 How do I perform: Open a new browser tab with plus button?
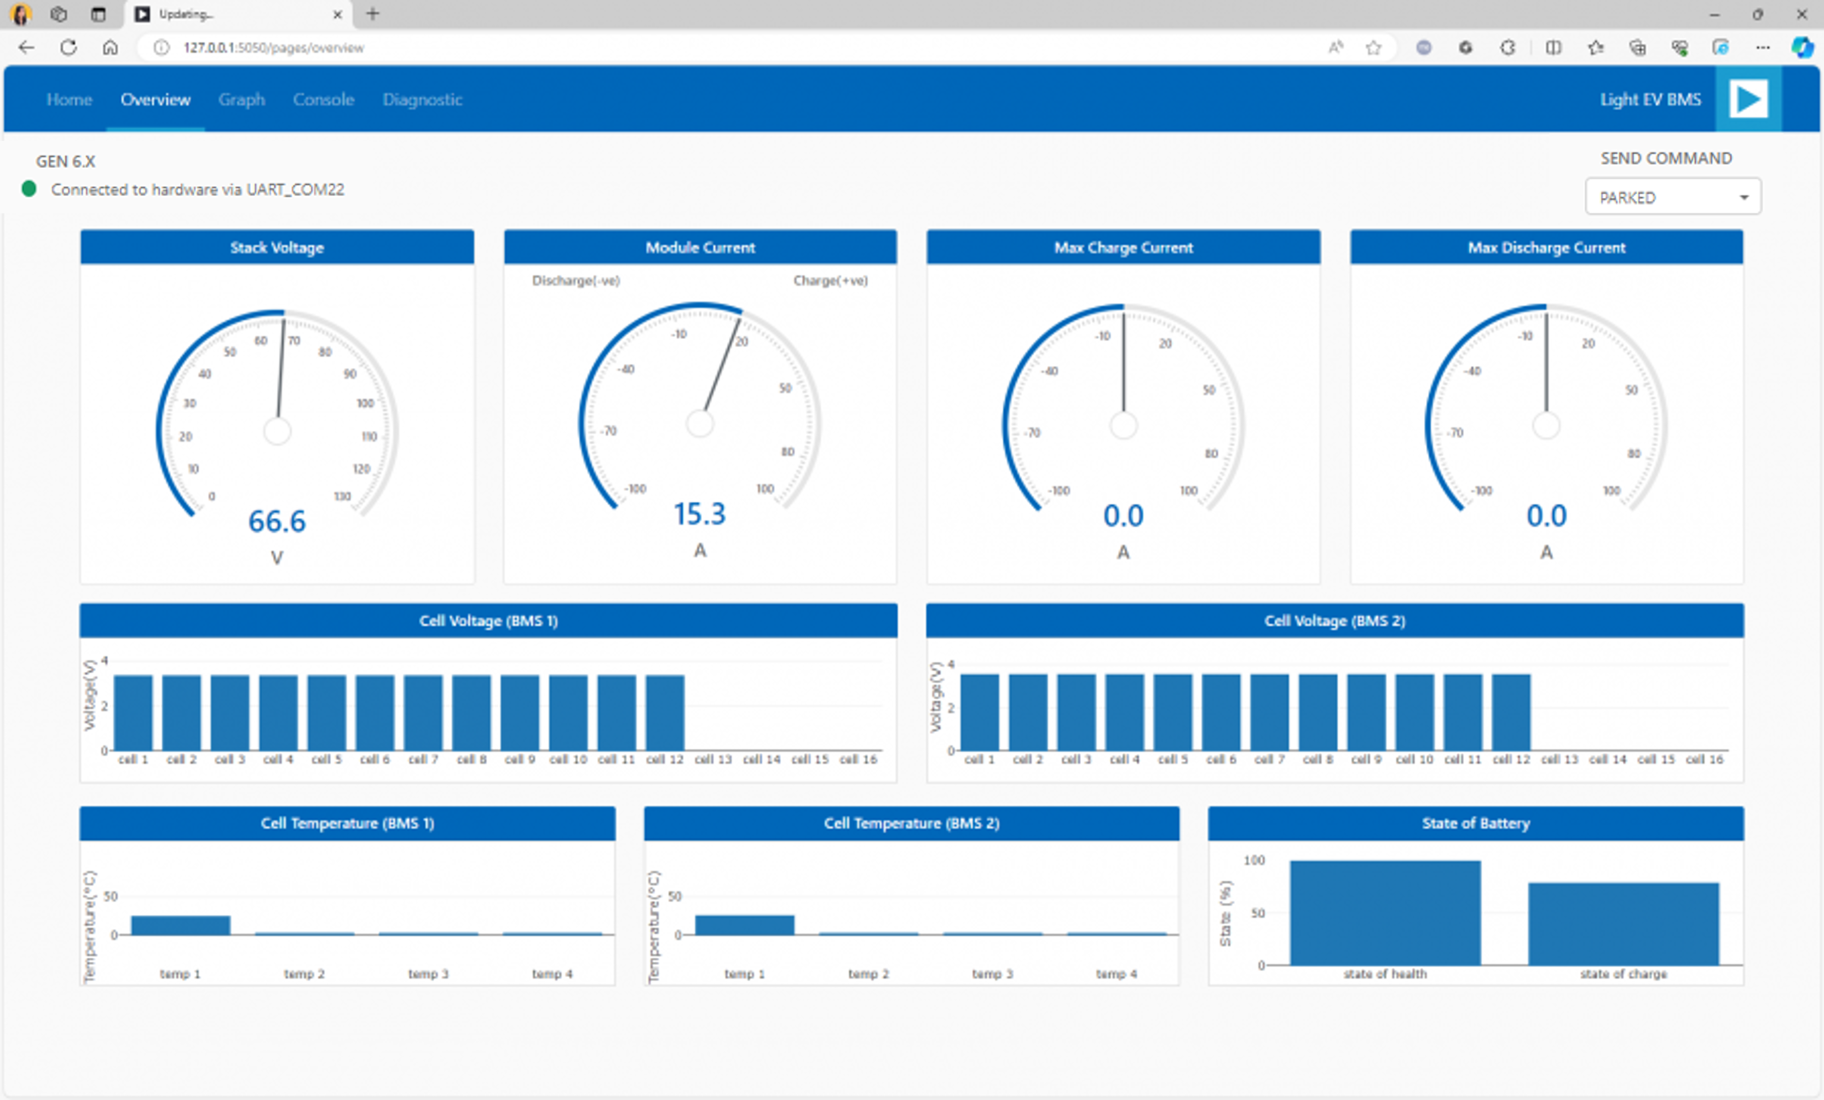[372, 13]
